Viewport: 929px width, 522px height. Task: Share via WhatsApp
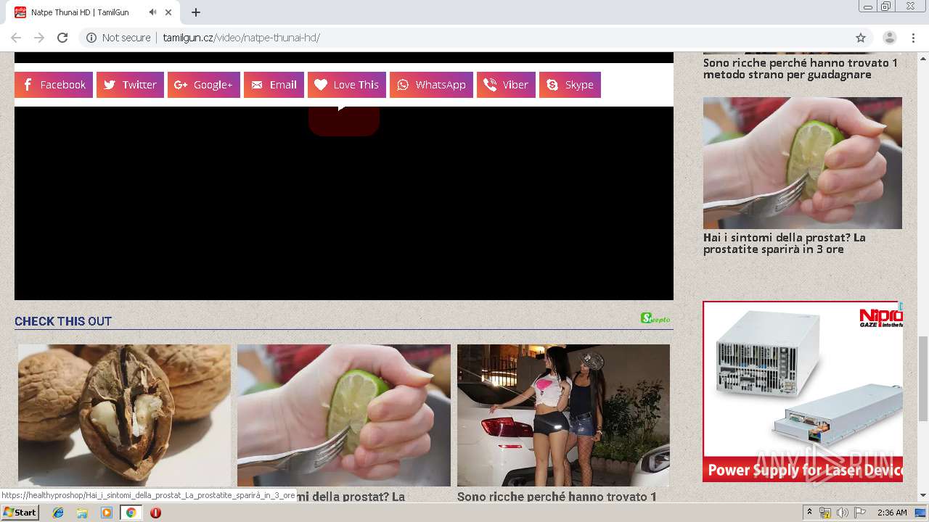pyautogui.click(x=431, y=85)
